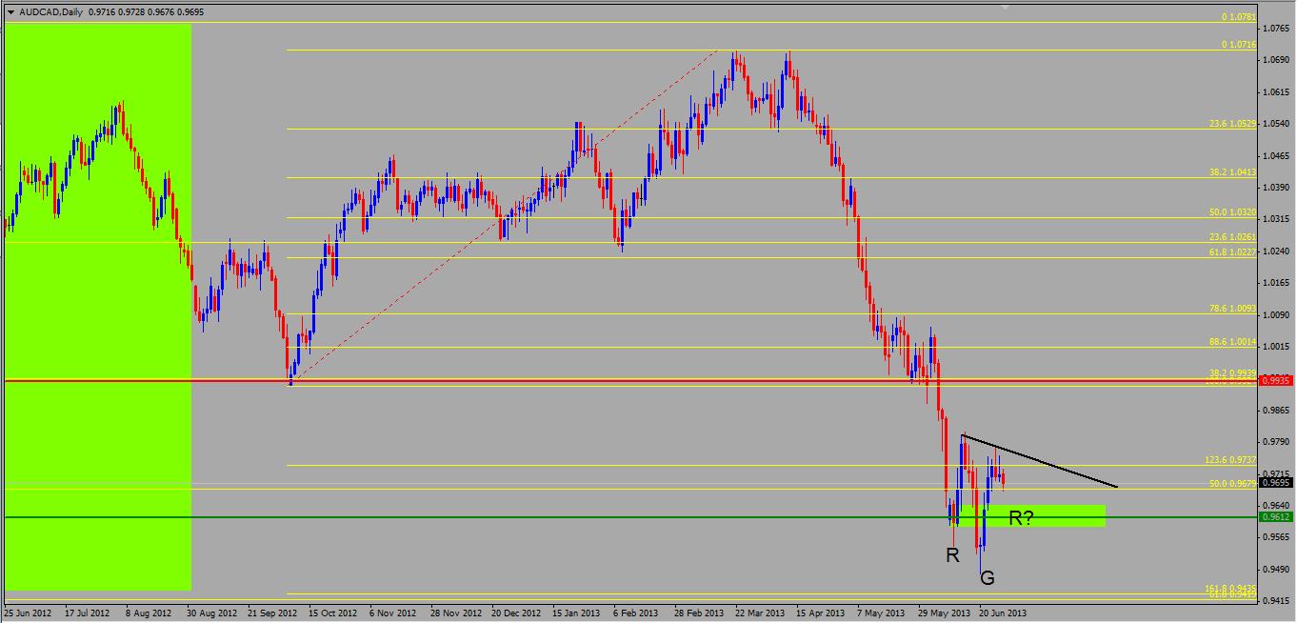Click the 0 1.0716 Fibonacci level label
The height and width of the screenshot is (623, 1297).
click(x=1239, y=45)
